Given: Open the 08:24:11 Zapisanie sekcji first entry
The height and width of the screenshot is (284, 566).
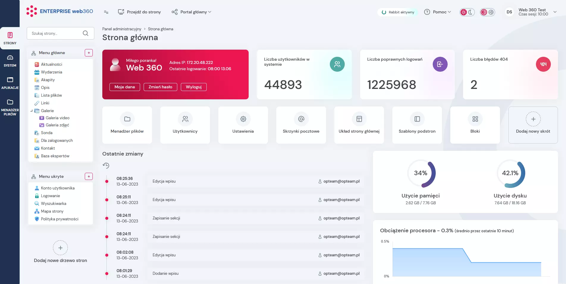Looking at the screenshot, I should click(256, 218).
